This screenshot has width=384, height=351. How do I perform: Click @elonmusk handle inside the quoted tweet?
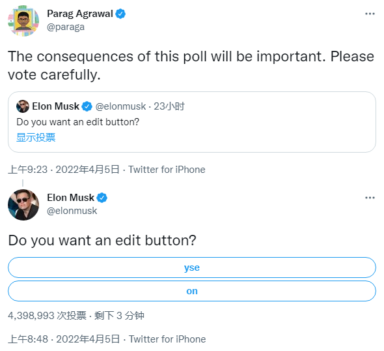120,106
